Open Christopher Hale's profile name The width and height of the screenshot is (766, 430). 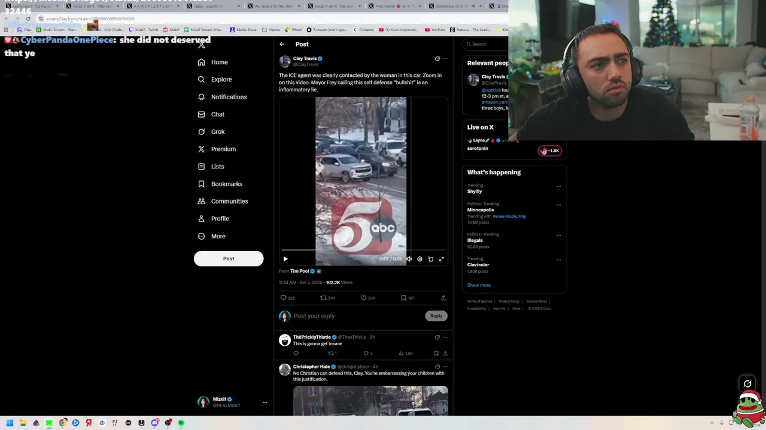311,367
